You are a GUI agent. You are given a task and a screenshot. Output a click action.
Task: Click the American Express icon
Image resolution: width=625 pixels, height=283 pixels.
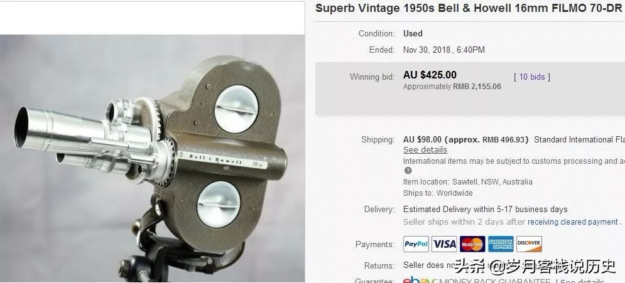point(501,244)
